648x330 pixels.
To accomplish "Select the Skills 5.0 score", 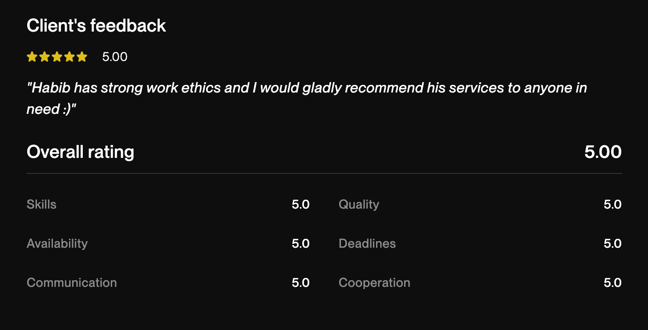I will point(300,205).
